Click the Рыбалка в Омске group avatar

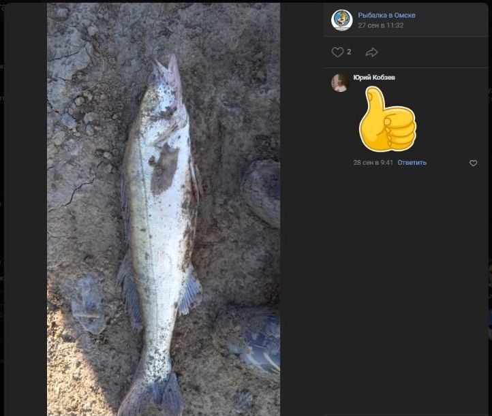pyautogui.click(x=341, y=20)
